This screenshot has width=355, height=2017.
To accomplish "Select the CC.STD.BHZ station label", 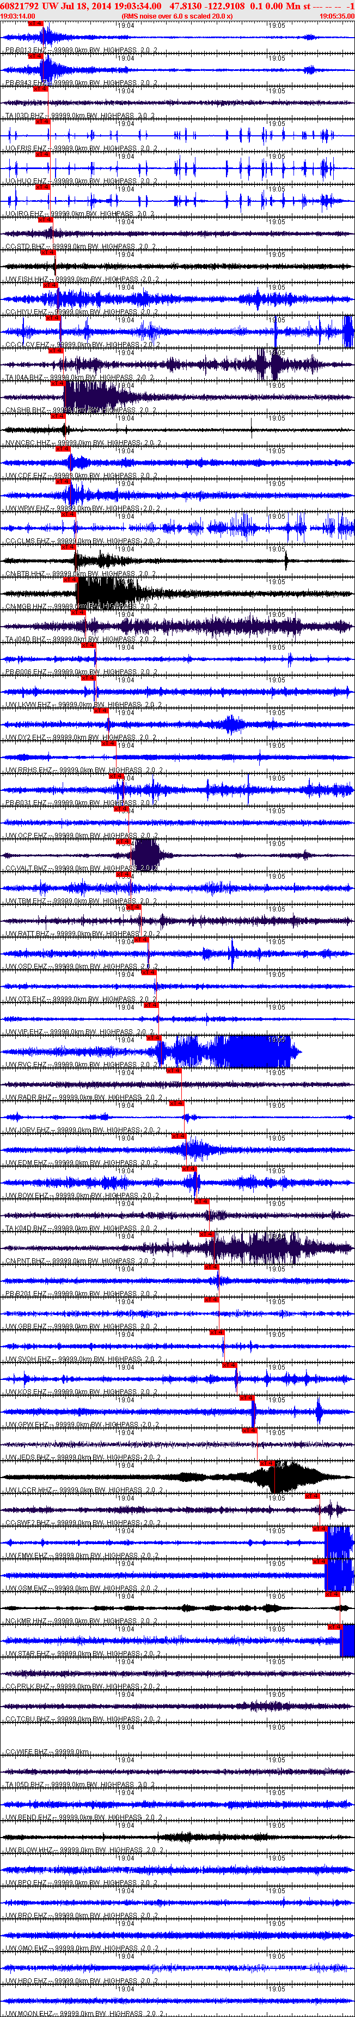I will click(x=81, y=247).
